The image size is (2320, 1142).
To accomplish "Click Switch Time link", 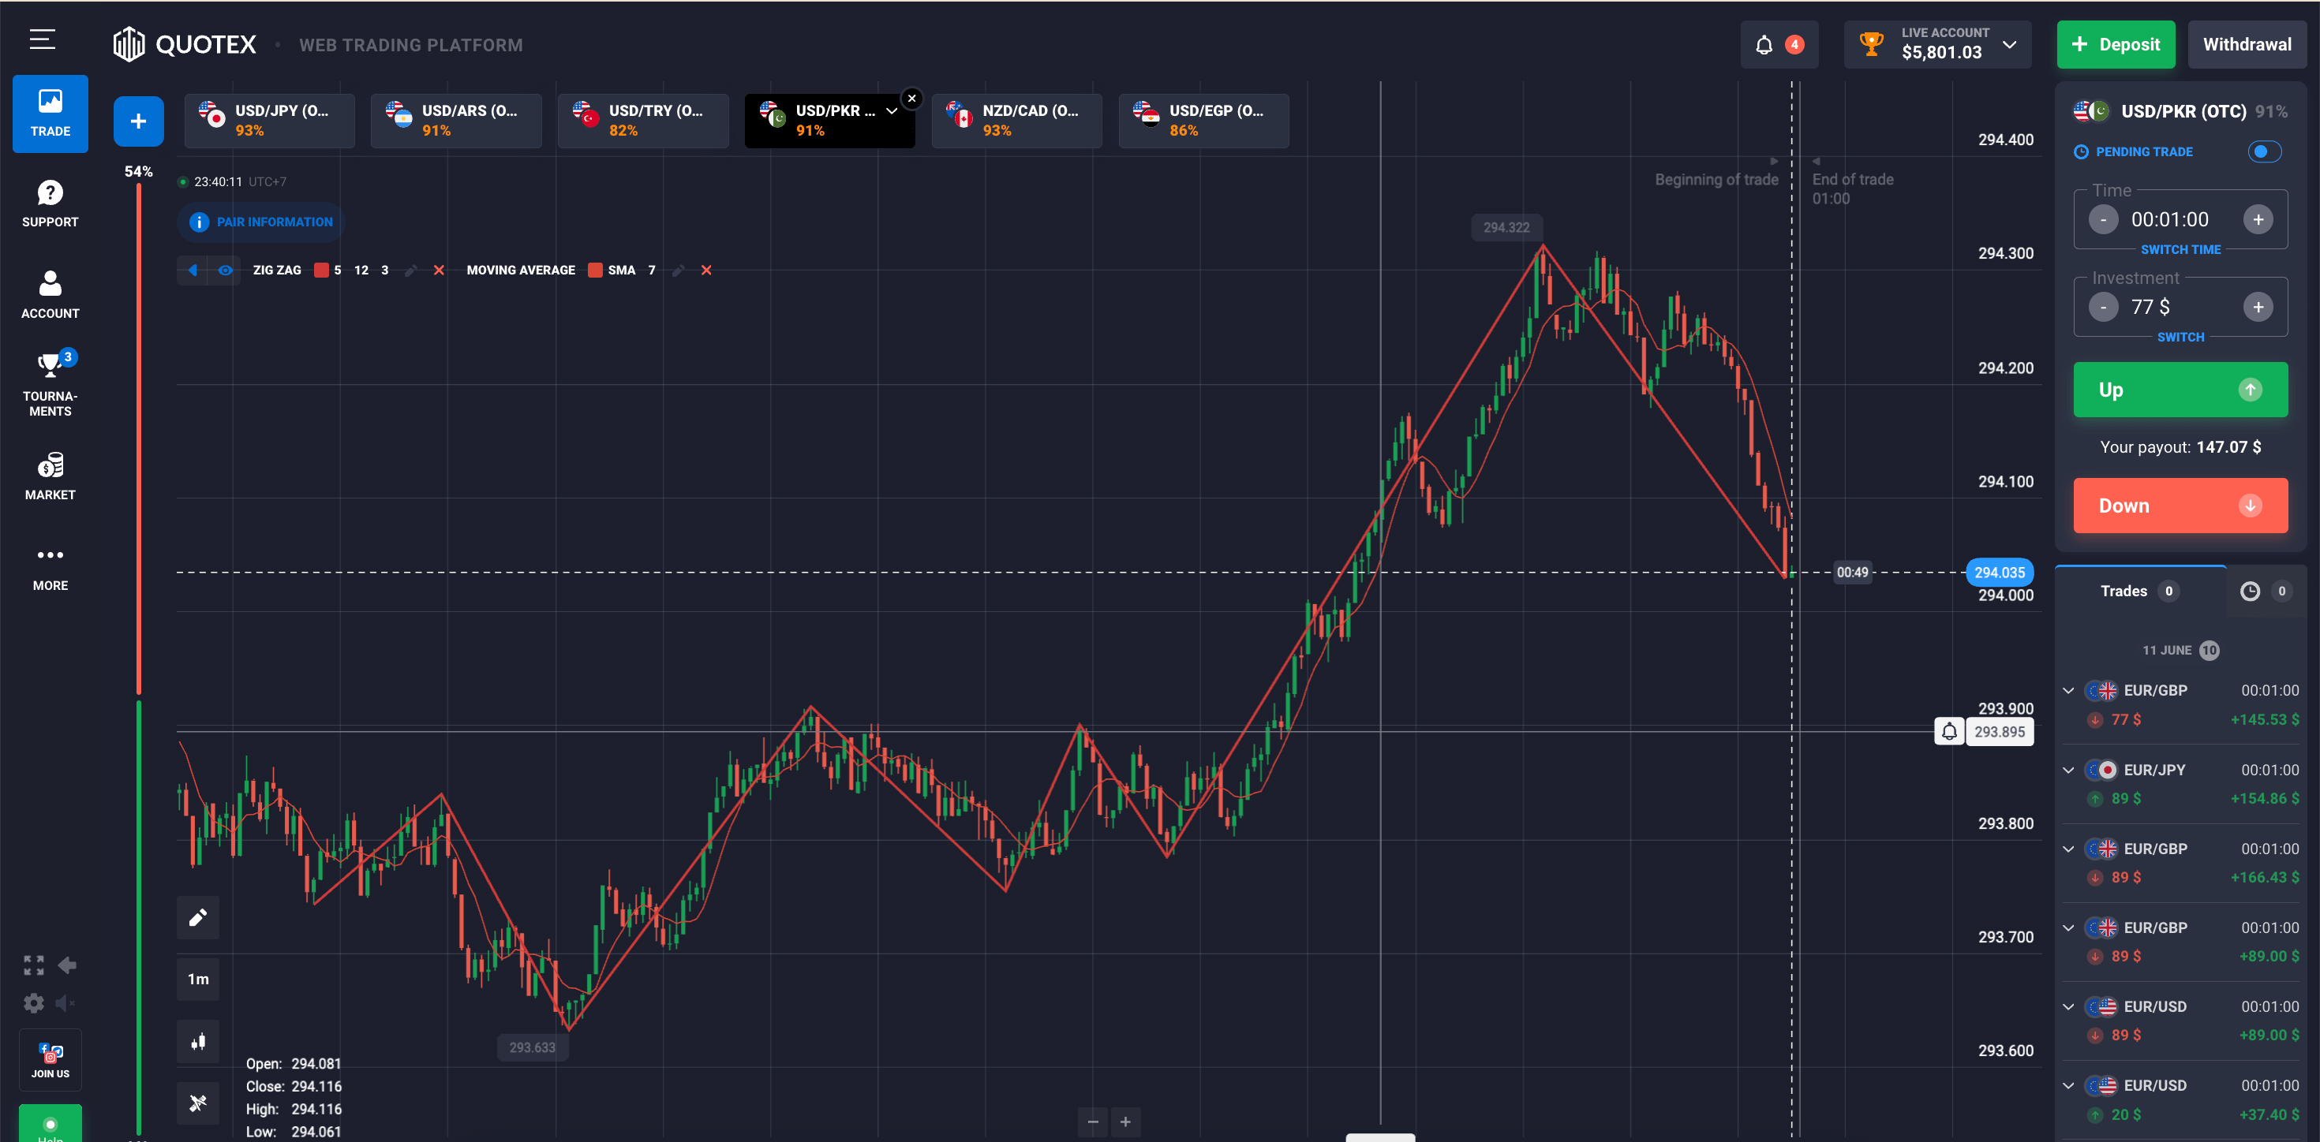I will click(2180, 249).
